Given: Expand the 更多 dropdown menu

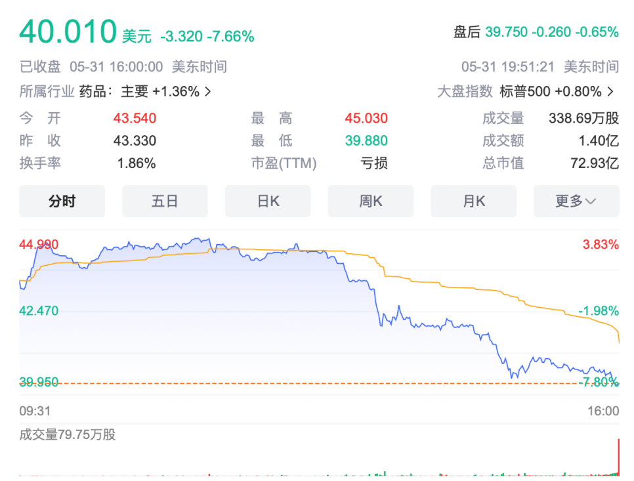Looking at the screenshot, I should tap(576, 201).
